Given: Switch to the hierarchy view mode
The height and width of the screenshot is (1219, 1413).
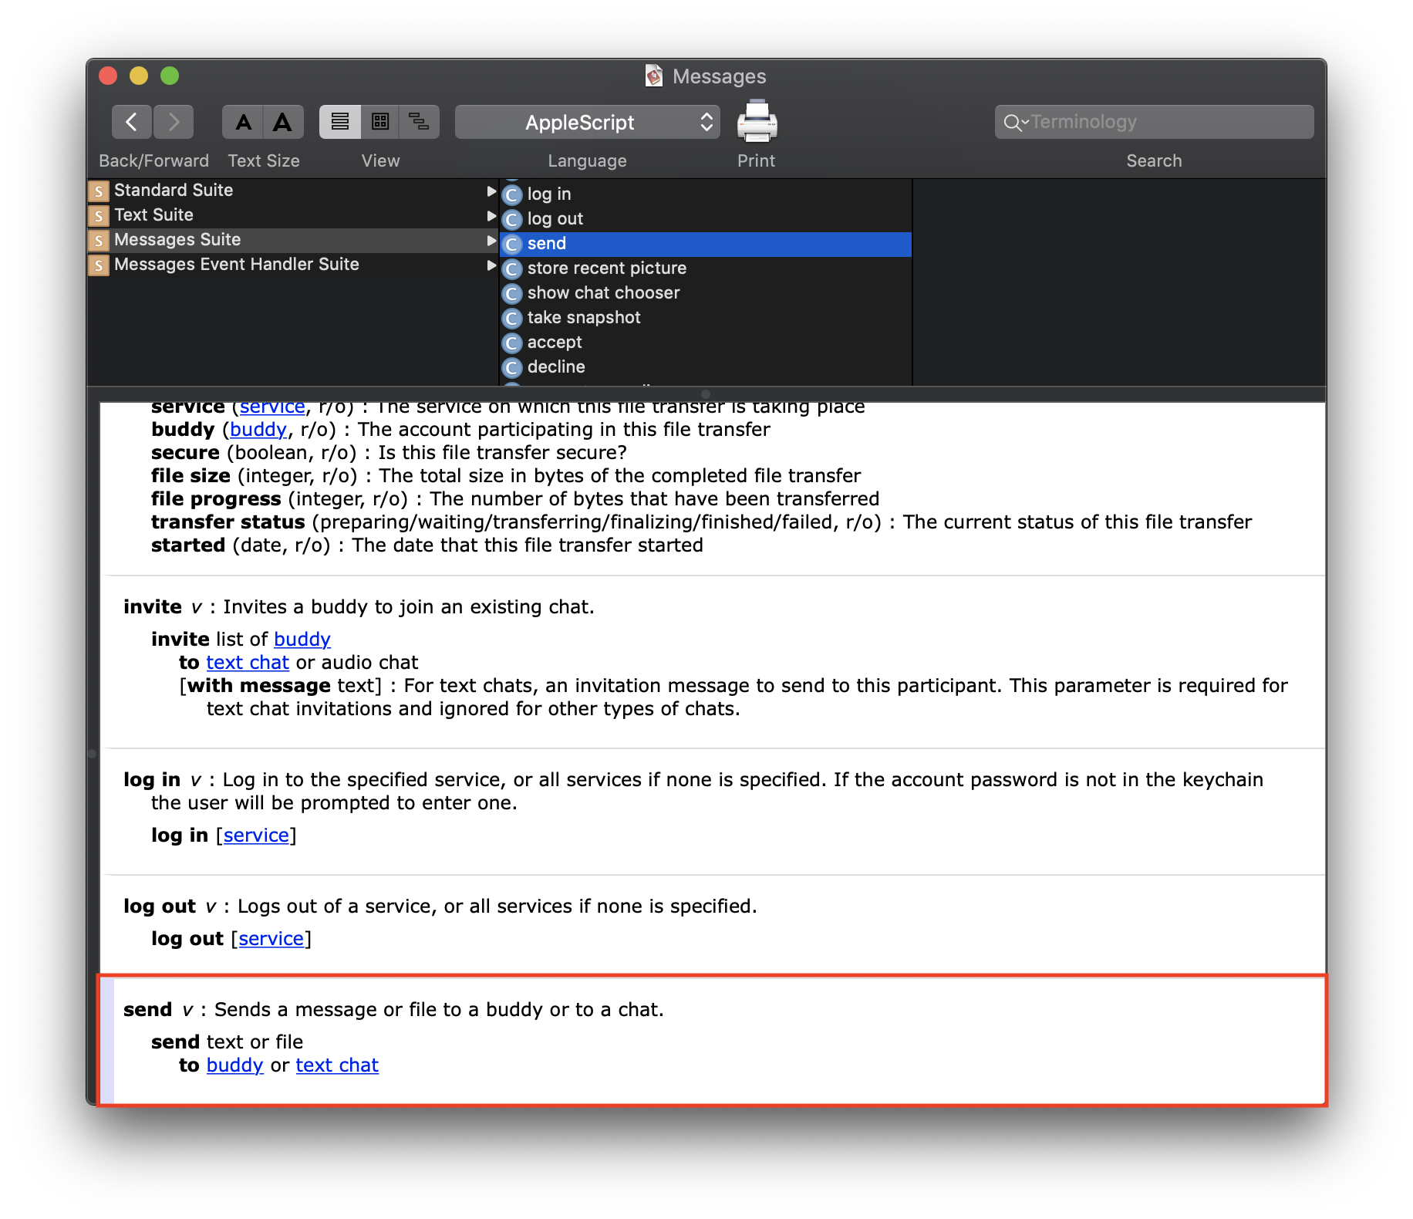Looking at the screenshot, I should 420,122.
